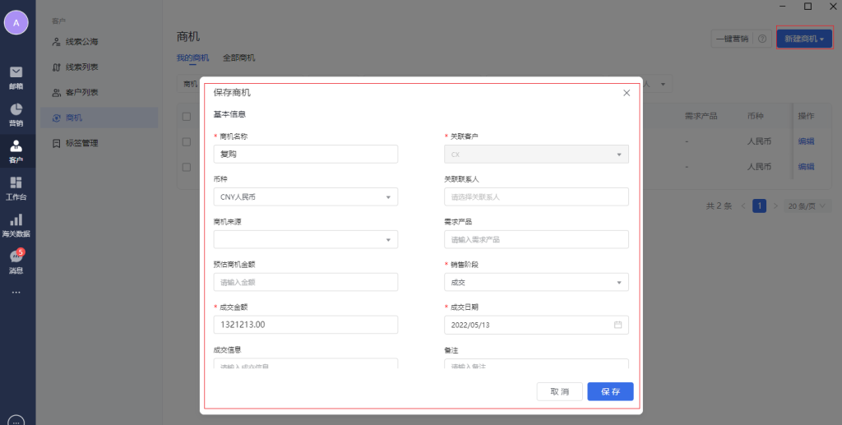842x425 pixels.
Task: Click the 保存 save button
Action: click(610, 391)
